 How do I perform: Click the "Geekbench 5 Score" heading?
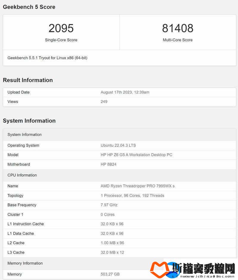click(29, 7)
